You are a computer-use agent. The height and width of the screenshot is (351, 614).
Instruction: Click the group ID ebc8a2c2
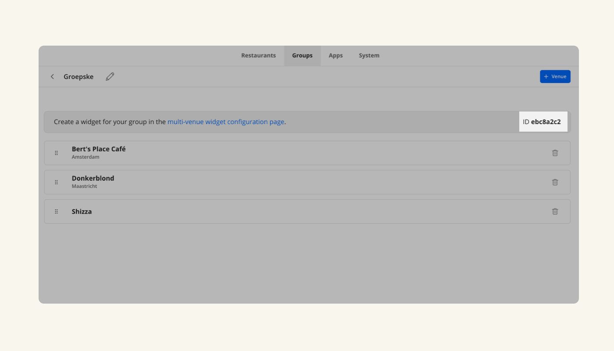pyautogui.click(x=545, y=122)
